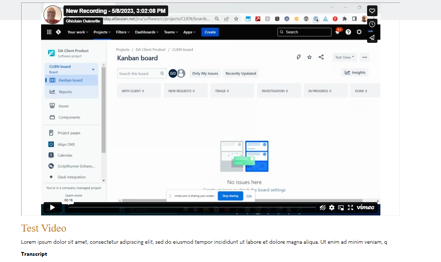Open Align OKR in the sidebar

pyautogui.click(x=66, y=144)
